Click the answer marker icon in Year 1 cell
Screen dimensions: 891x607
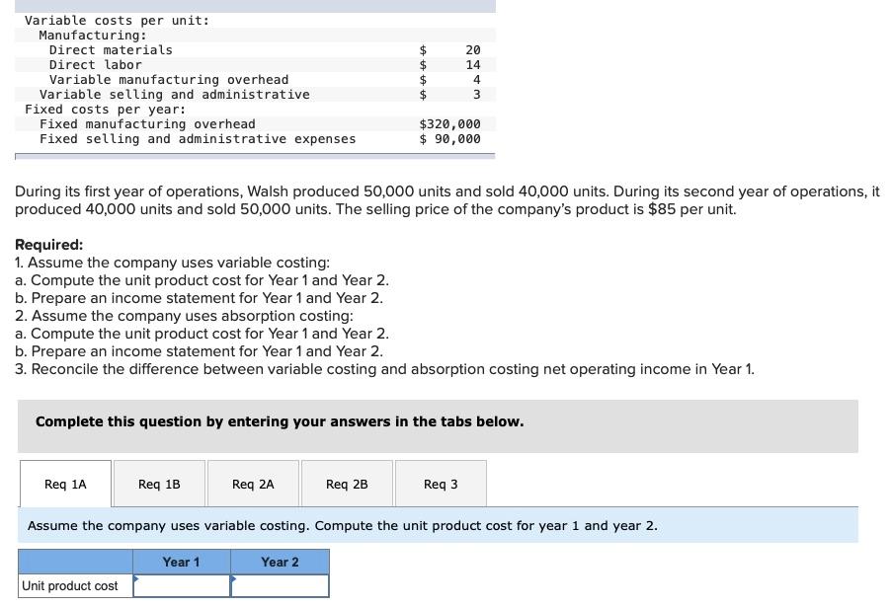coord(135,578)
